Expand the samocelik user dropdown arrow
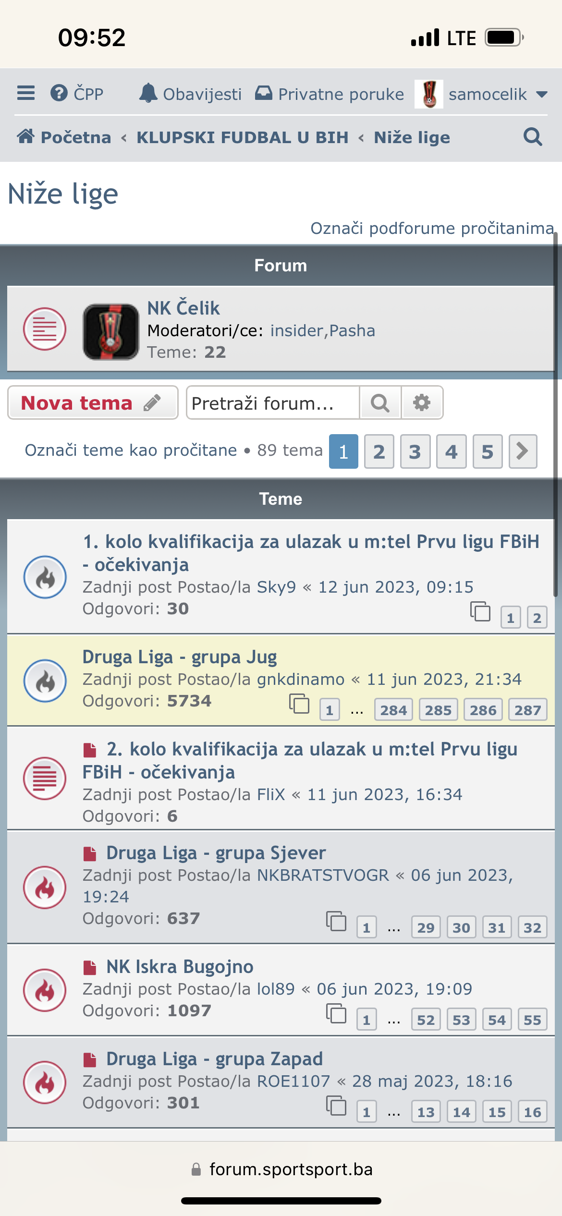 (x=542, y=94)
